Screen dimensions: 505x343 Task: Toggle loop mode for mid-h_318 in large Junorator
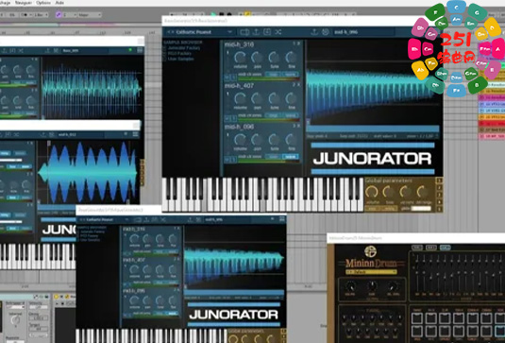274,75
